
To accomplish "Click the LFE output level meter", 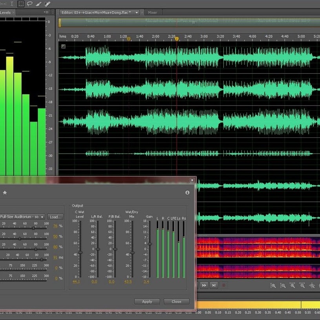I will 173,249.
